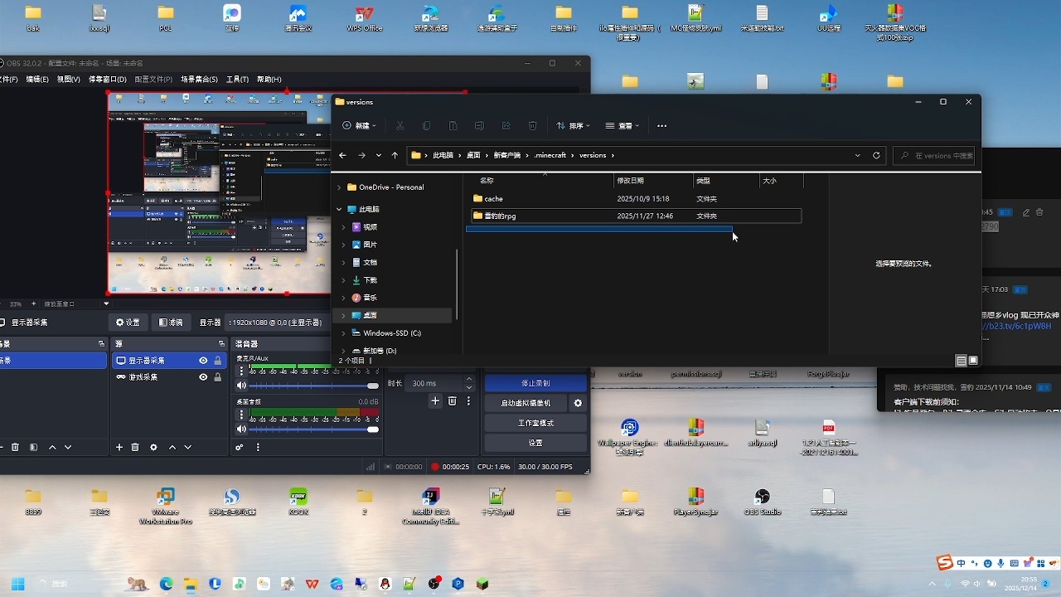Remove transition with trash icon
Image resolution: width=1061 pixels, height=597 pixels.
452,401
